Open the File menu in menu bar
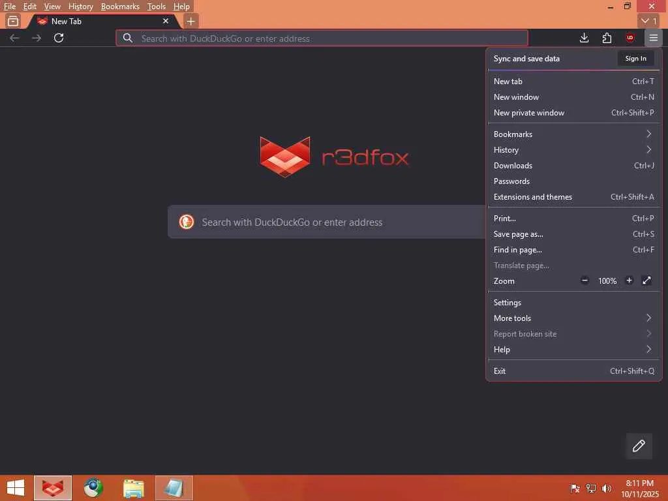Screen dimensions: 668x501 coord(10,7)
